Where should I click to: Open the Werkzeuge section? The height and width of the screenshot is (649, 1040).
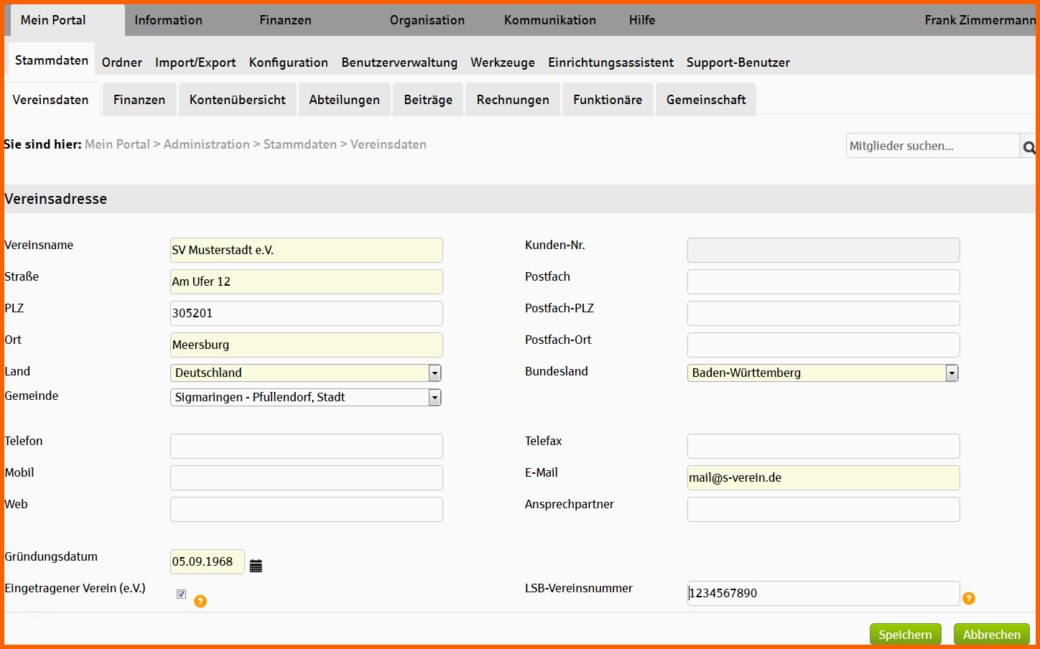click(x=503, y=62)
